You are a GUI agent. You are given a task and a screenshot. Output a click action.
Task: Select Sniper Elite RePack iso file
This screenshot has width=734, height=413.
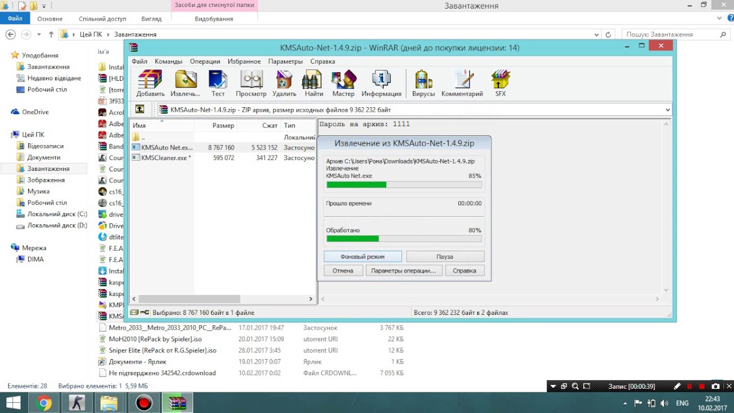(158, 350)
